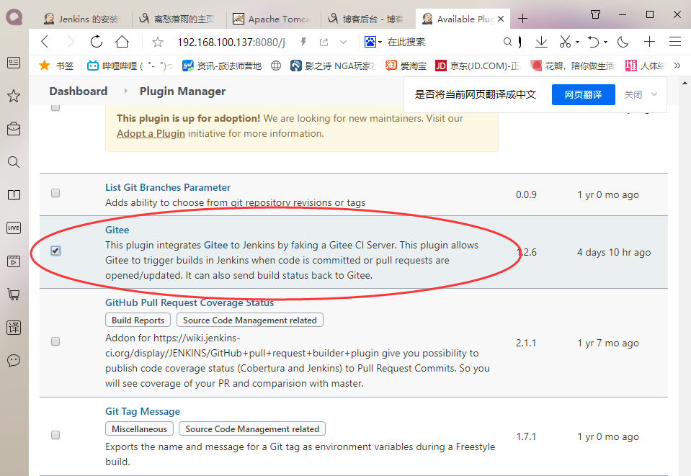
Task: Follow the Adopt a Plugin link
Action: click(151, 133)
